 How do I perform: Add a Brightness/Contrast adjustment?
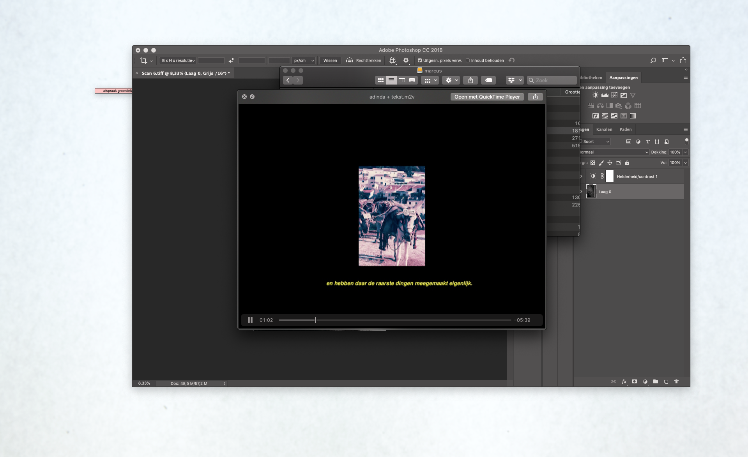coord(595,95)
